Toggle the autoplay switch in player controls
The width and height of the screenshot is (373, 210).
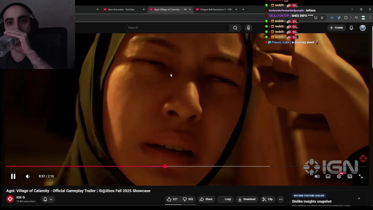(317, 176)
